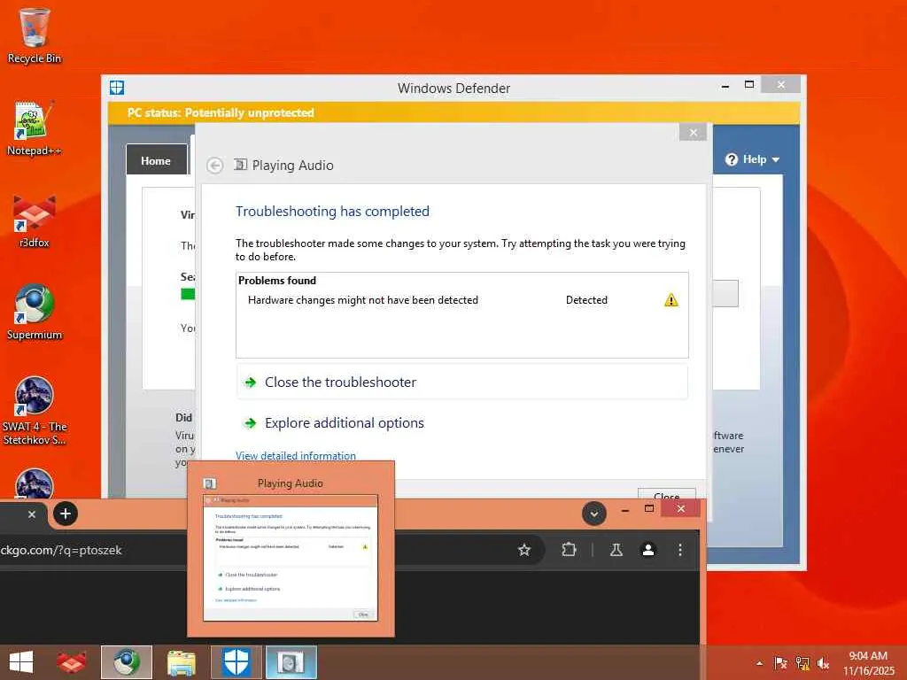Click the Detected status text
This screenshot has width=907, height=680.
(x=586, y=300)
